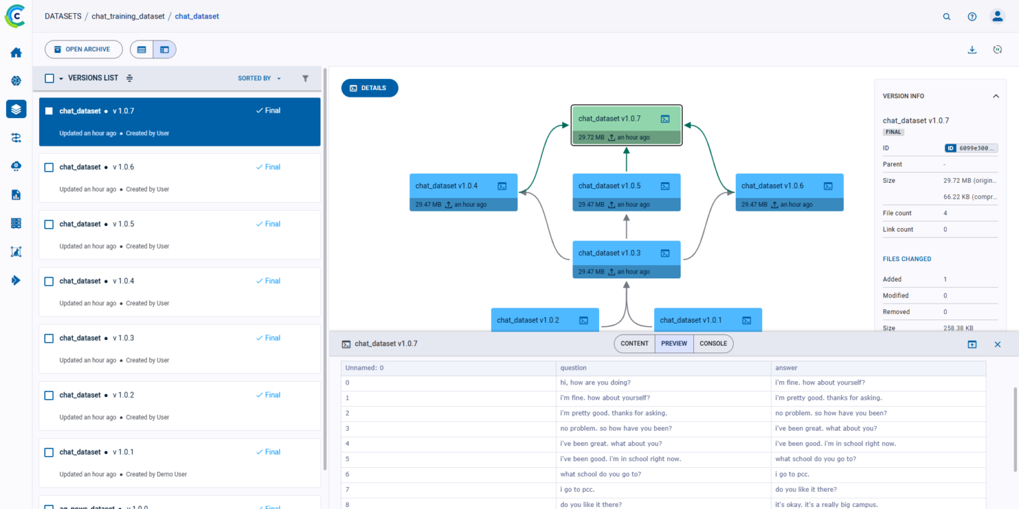Viewport: 1019px width, 509px height.
Task: Open the Reports icon in the sidebar
Action: (x=16, y=194)
